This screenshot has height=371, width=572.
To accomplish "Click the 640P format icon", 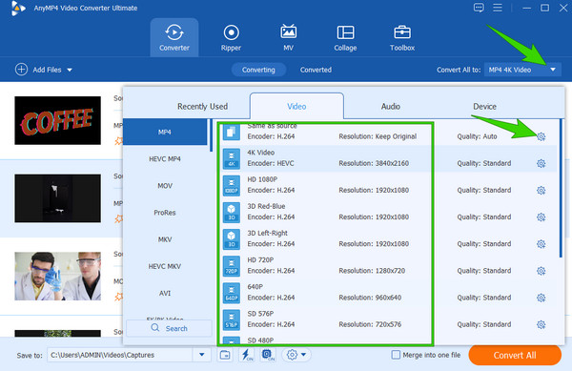I will pos(232,293).
